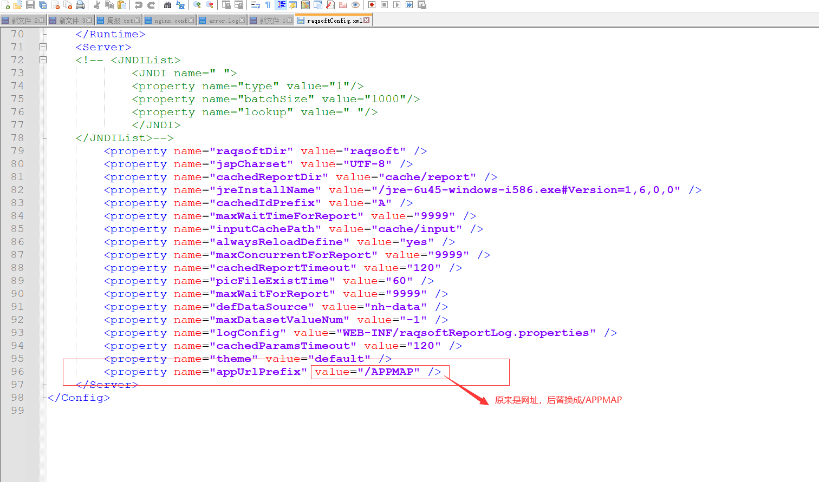Click the closing </Config> tag
Image resolution: width=819 pixels, height=482 pixels.
coord(79,398)
